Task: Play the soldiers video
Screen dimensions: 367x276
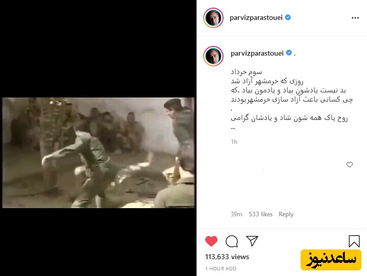Action: (99, 153)
